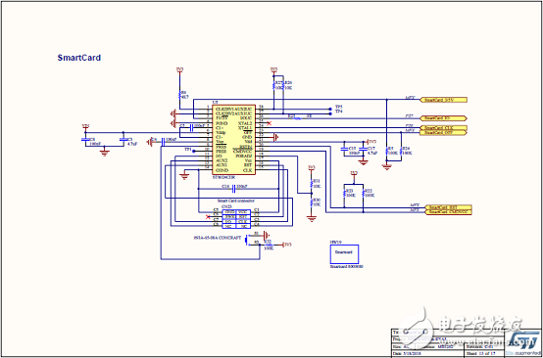This screenshot has width=543, height=358.
Task: Click the red no-connect cross at XTAL2
Action: pos(270,123)
